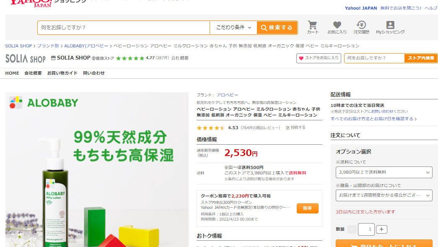Open order history yen icon
The image size is (438, 247).
[361, 27]
